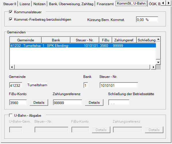Select the Tumeltsham row in Gemeinden list
Screen dimensions: 172x144
point(83,45)
